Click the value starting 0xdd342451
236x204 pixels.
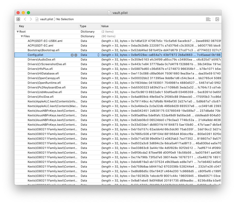click(x=161, y=111)
